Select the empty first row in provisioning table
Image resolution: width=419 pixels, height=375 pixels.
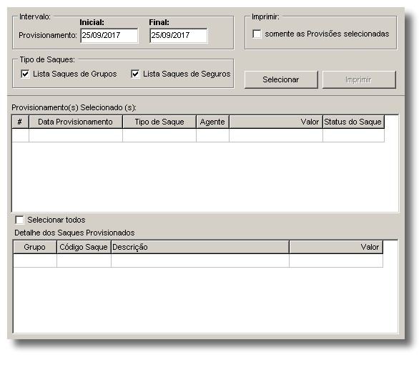pos(198,135)
